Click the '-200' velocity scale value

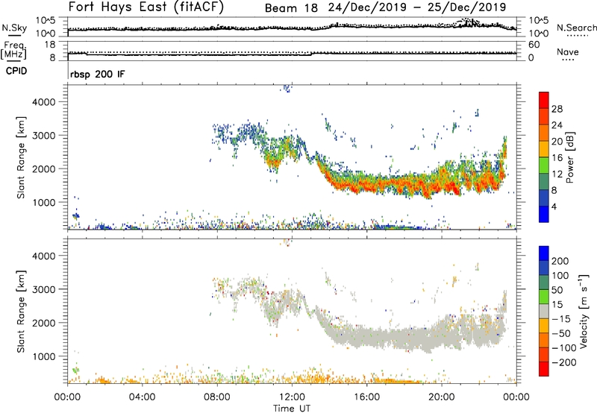(x=563, y=362)
